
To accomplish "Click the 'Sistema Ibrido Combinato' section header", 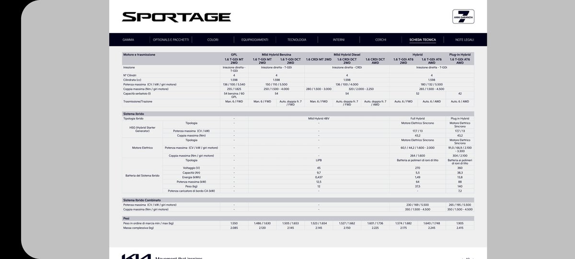I will coord(142,200).
